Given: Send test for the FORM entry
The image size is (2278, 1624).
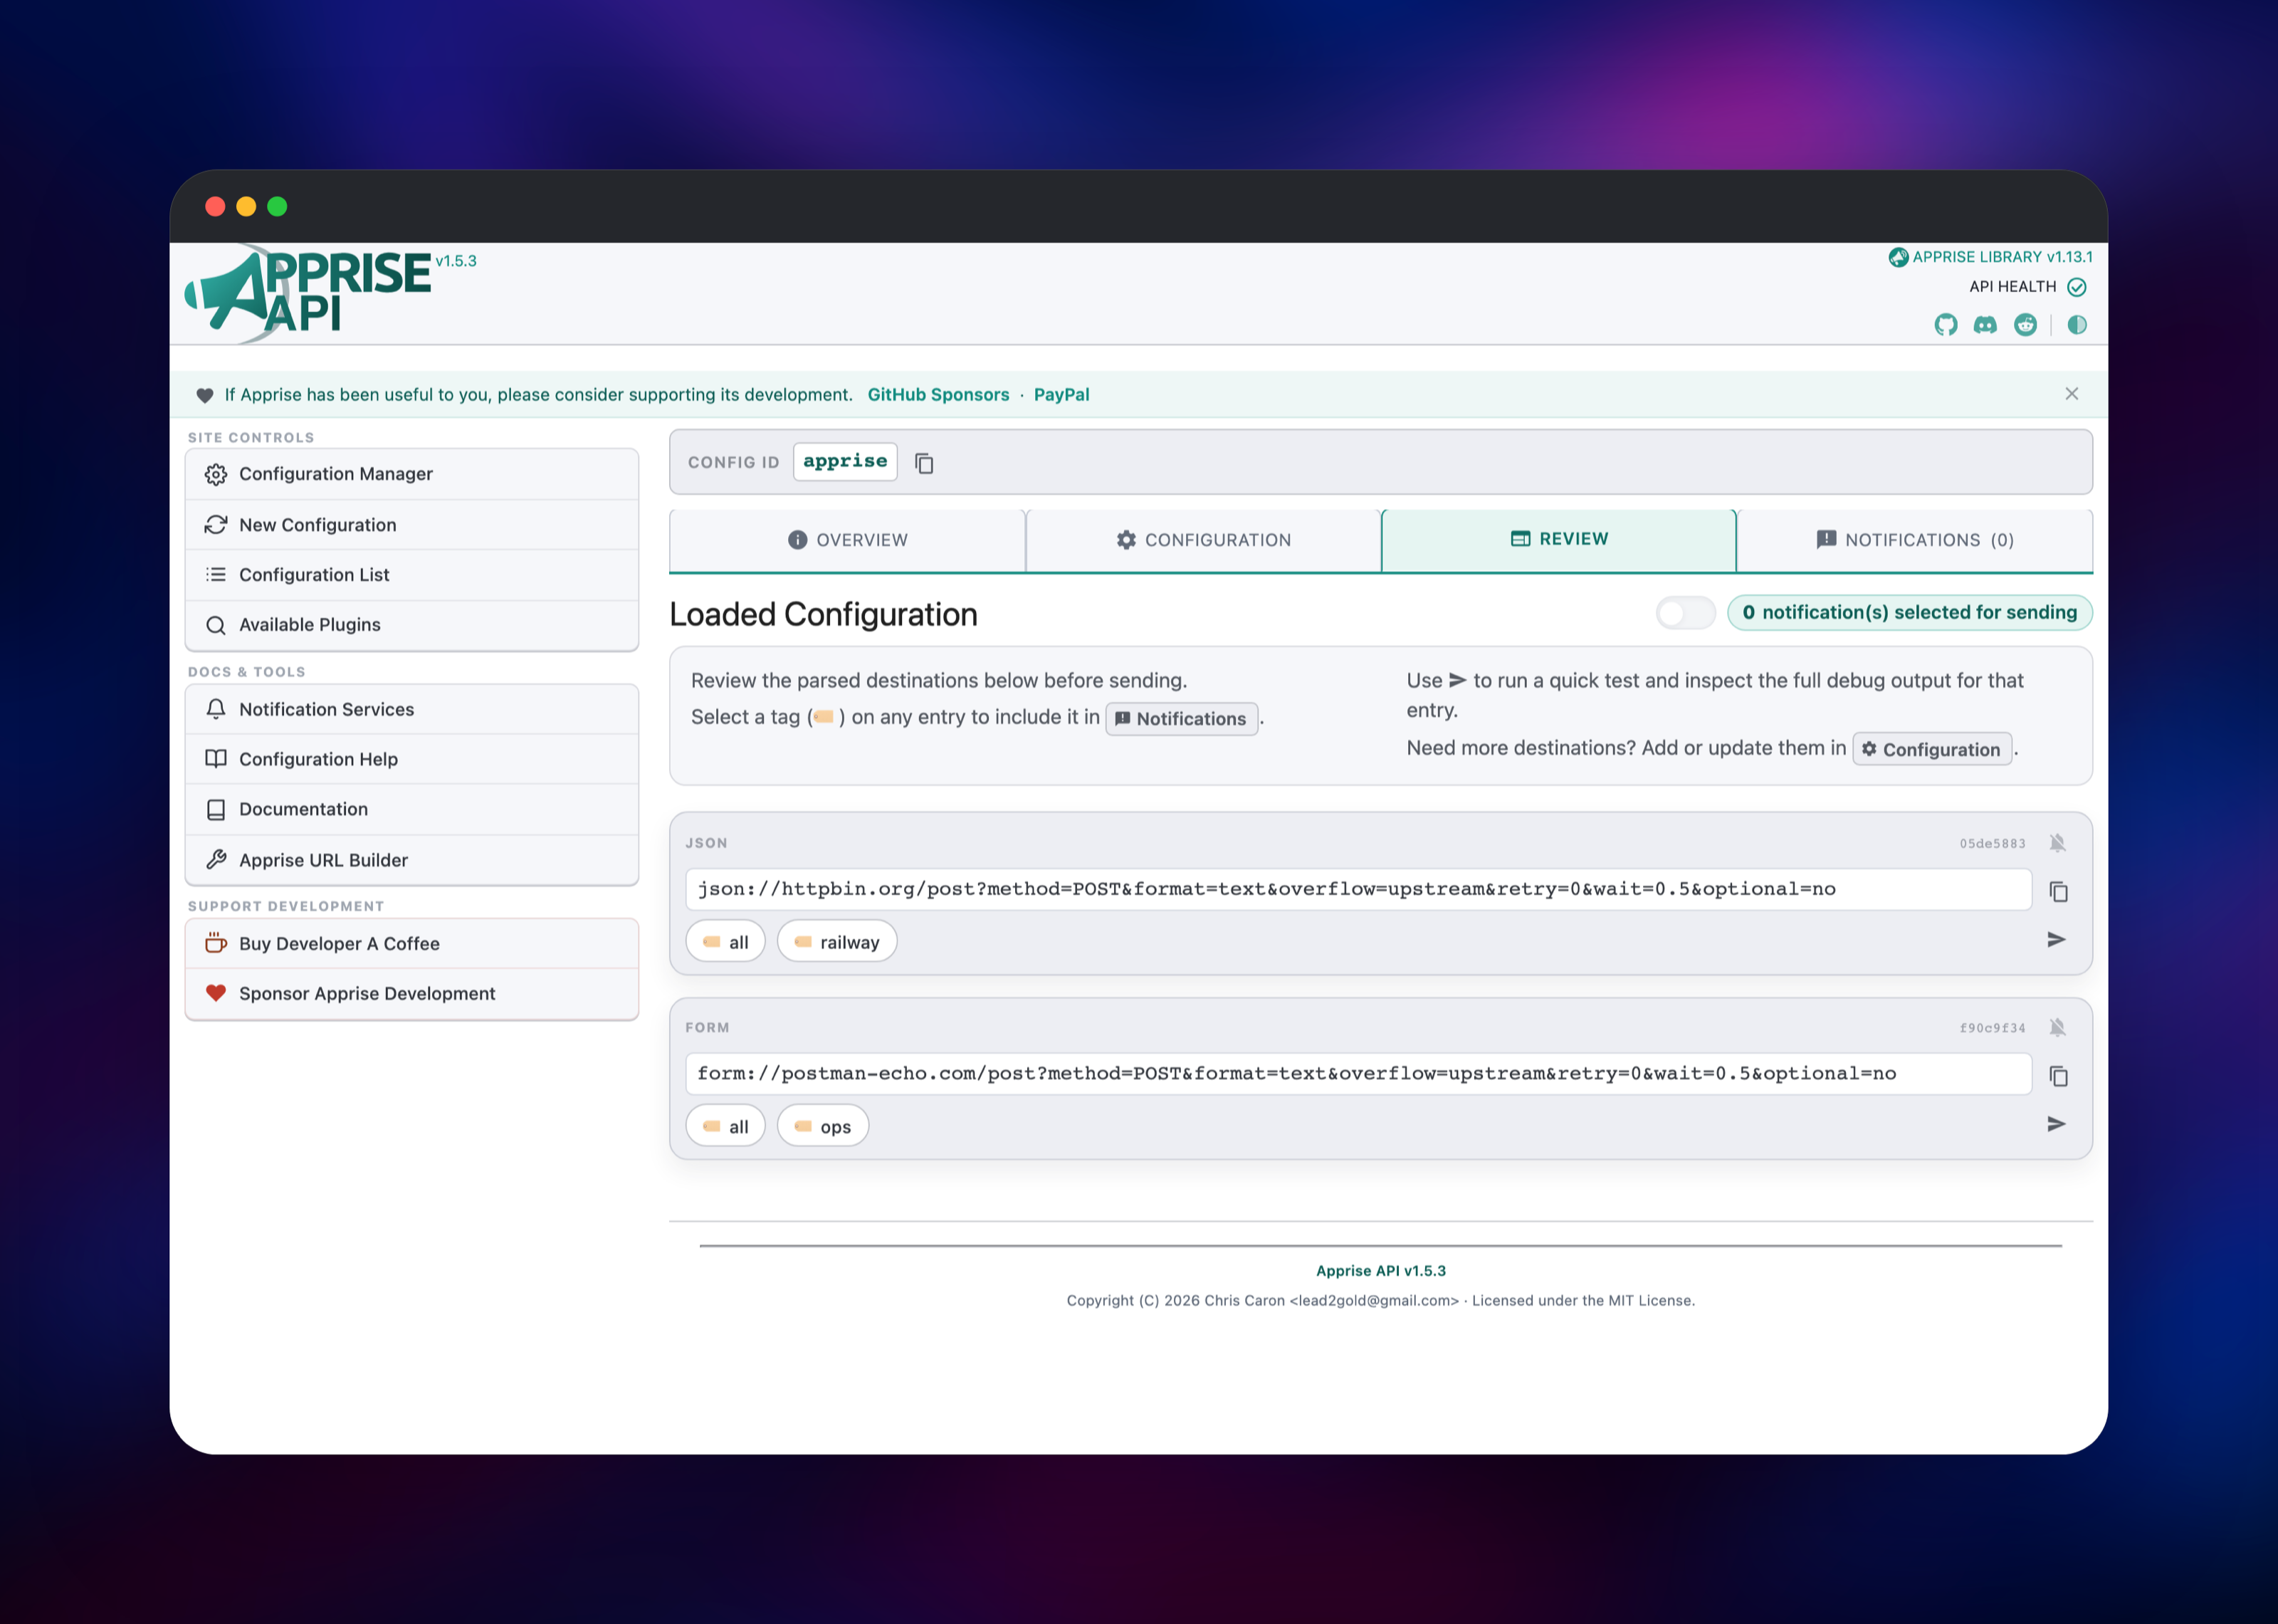Looking at the screenshot, I should (2057, 1125).
